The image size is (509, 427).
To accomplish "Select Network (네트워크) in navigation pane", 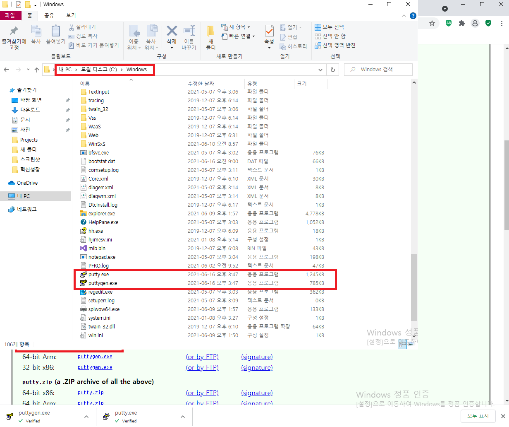I will 27,209.
